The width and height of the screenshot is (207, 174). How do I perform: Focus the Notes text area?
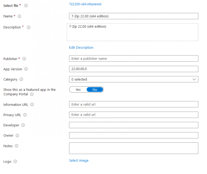click(134, 148)
